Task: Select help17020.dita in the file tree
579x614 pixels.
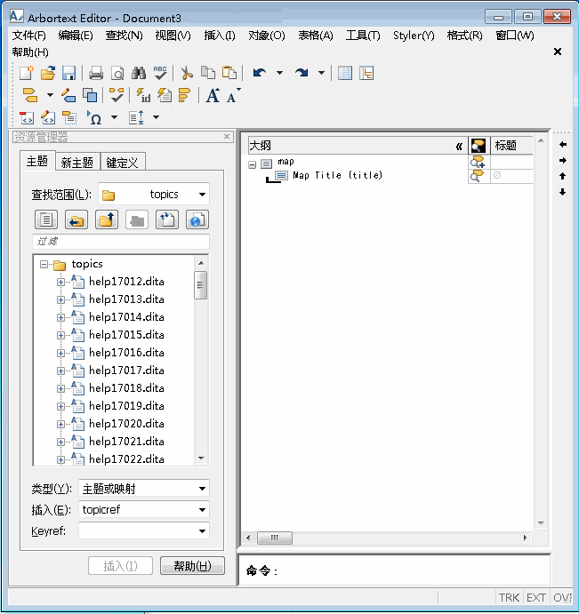Action: coord(126,424)
